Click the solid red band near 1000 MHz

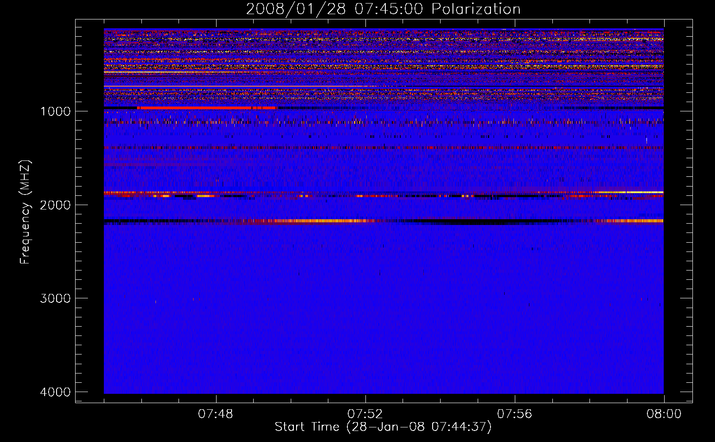click(x=207, y=108)
